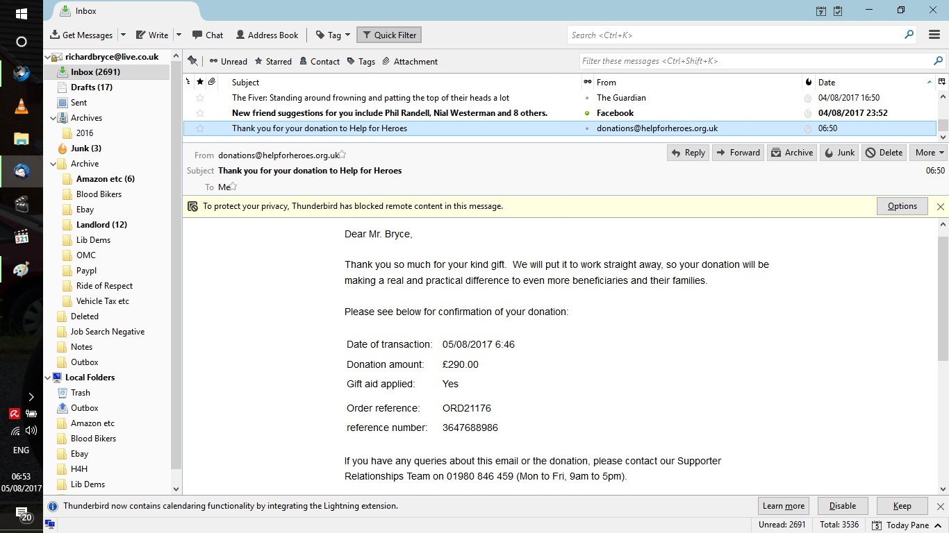Star the Help for Heroes message
This screenshot has width=949, height=533.
point(200,128)
